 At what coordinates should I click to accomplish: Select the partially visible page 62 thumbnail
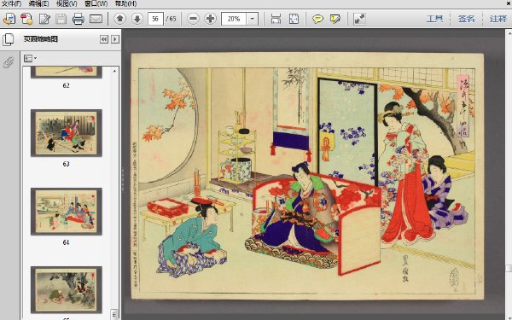tap(67, 73)
